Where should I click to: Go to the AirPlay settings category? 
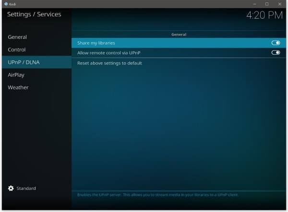pos(16,75)
